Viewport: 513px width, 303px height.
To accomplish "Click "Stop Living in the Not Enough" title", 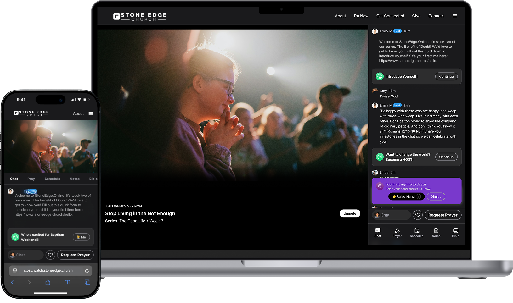I will (140, 213).
